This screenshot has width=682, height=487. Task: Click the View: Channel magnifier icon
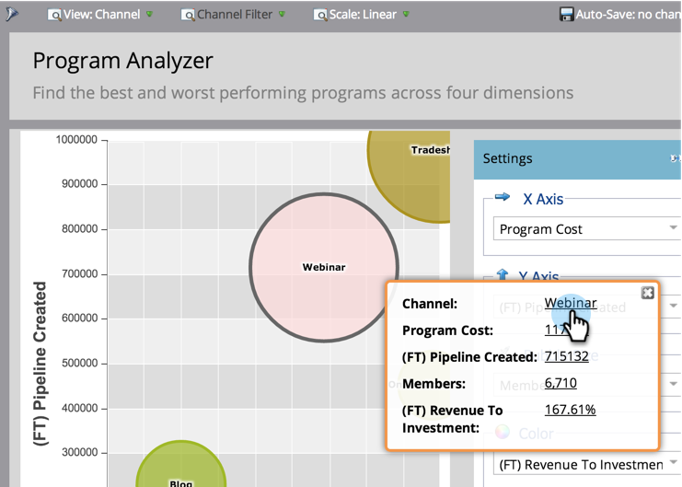(54, 16)
